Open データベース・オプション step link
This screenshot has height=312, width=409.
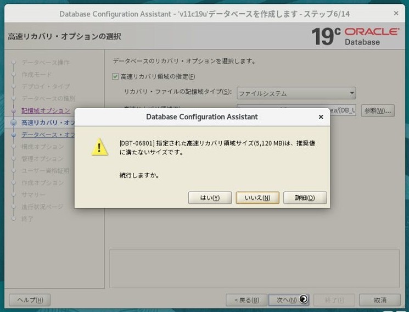point(48,135)
